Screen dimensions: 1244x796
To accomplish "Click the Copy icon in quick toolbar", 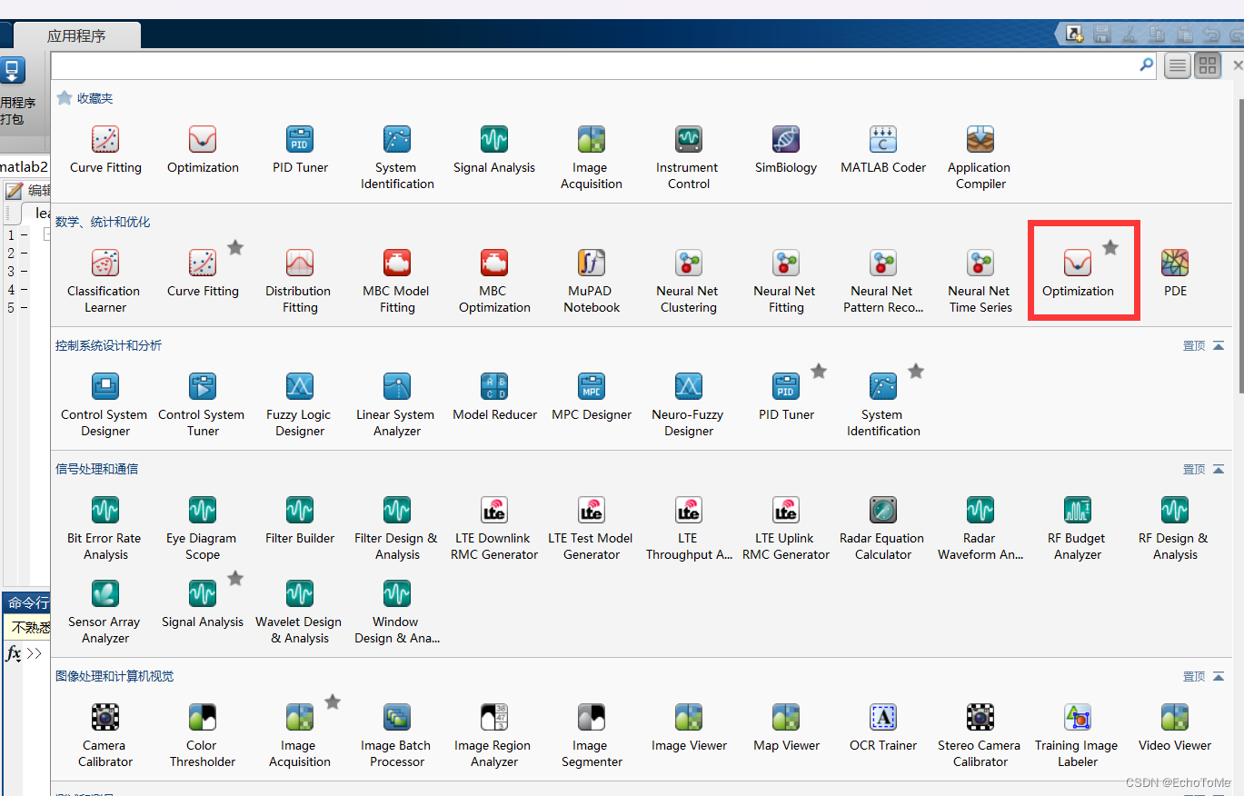I will [x=1156, y=35].
